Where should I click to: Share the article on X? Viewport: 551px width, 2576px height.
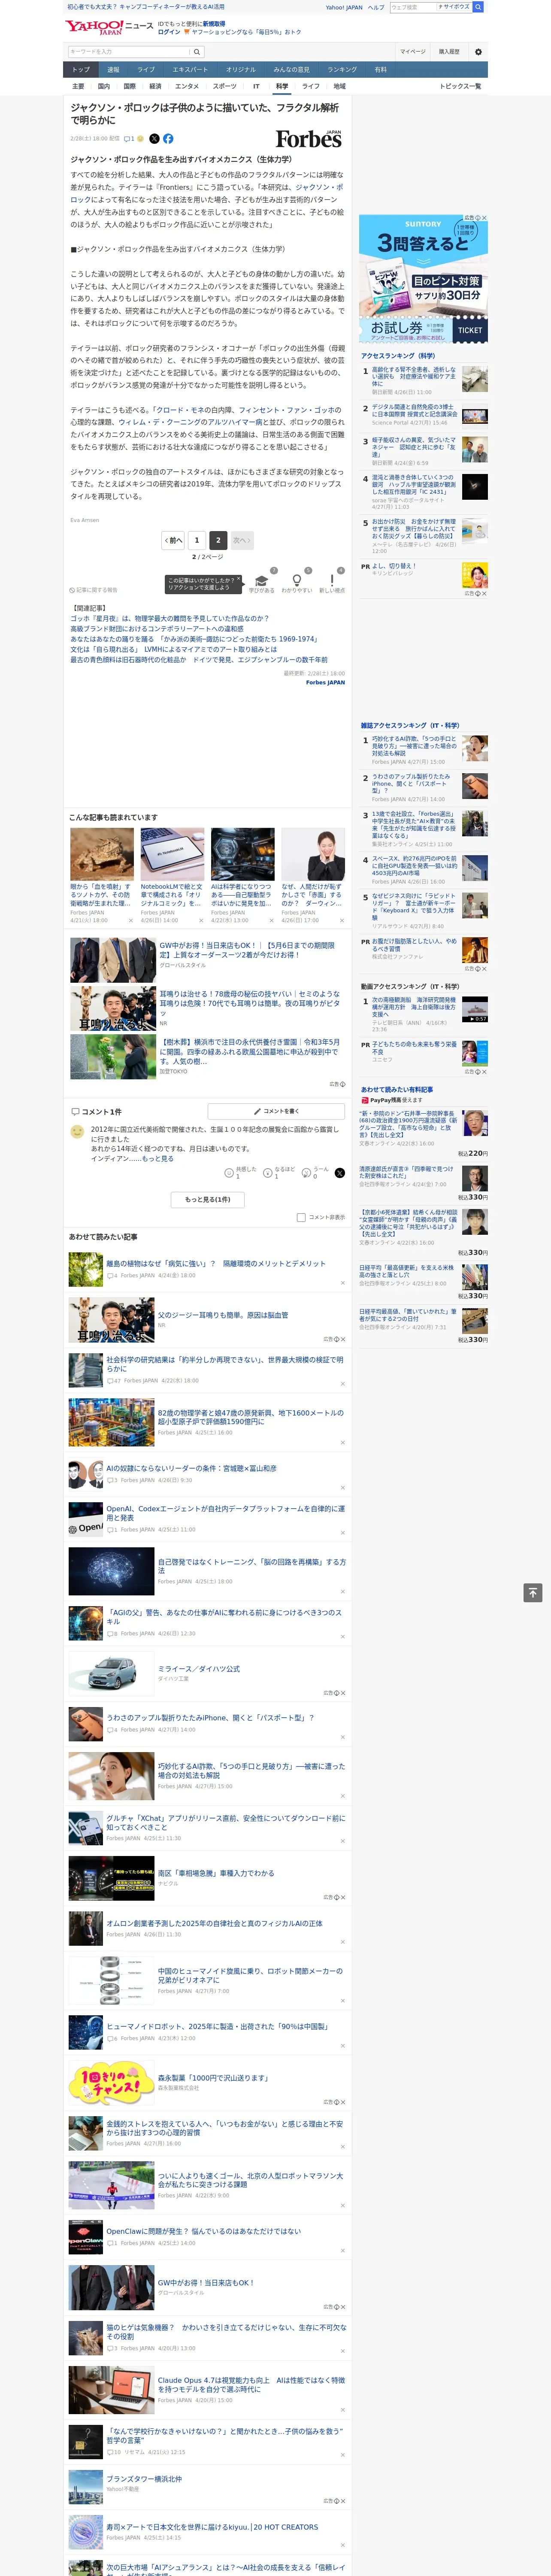[x=154, y=139]
